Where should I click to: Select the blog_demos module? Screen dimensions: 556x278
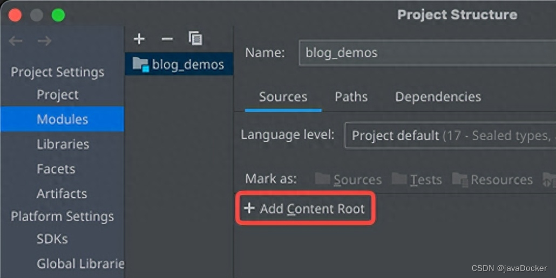point(179,64)
